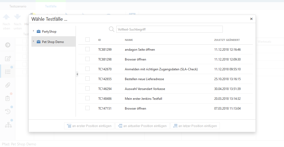The height and width of the screenshot is (147, 284).
Task: Expand the Pet Shop Demo tree node
Action: pos(34,42)
